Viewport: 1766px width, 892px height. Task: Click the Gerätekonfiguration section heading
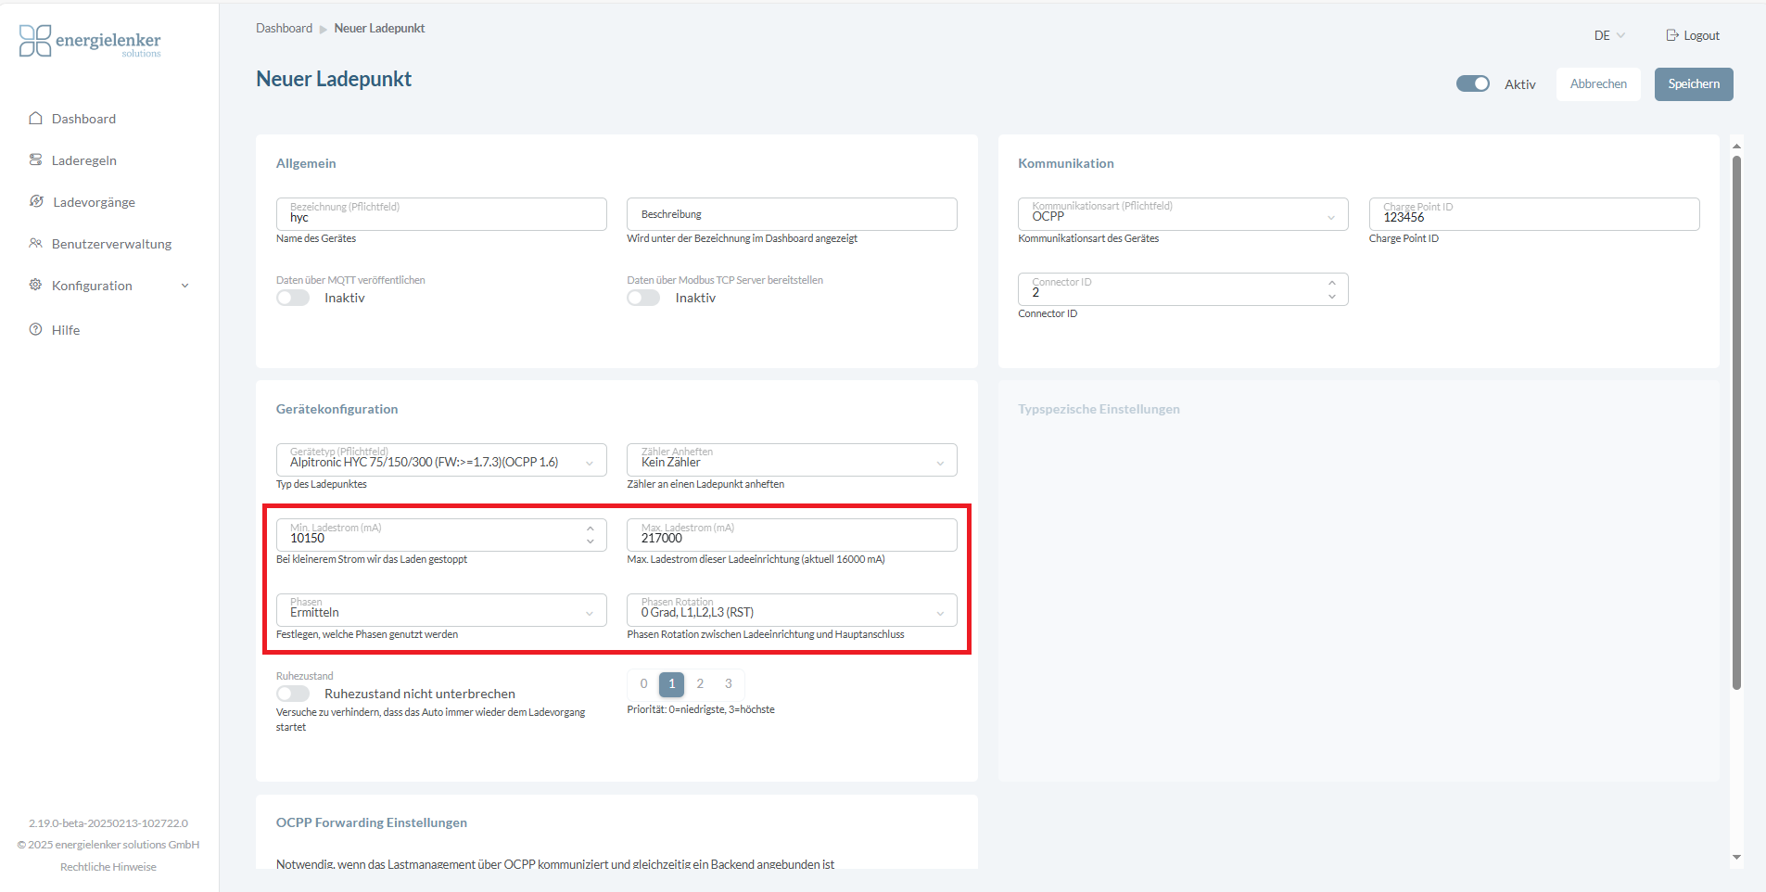click(x=337, y=409)
